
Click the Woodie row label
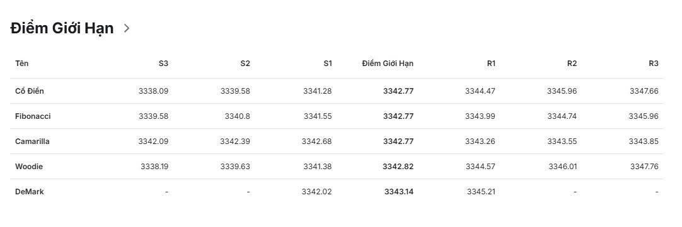click(29, 167)
